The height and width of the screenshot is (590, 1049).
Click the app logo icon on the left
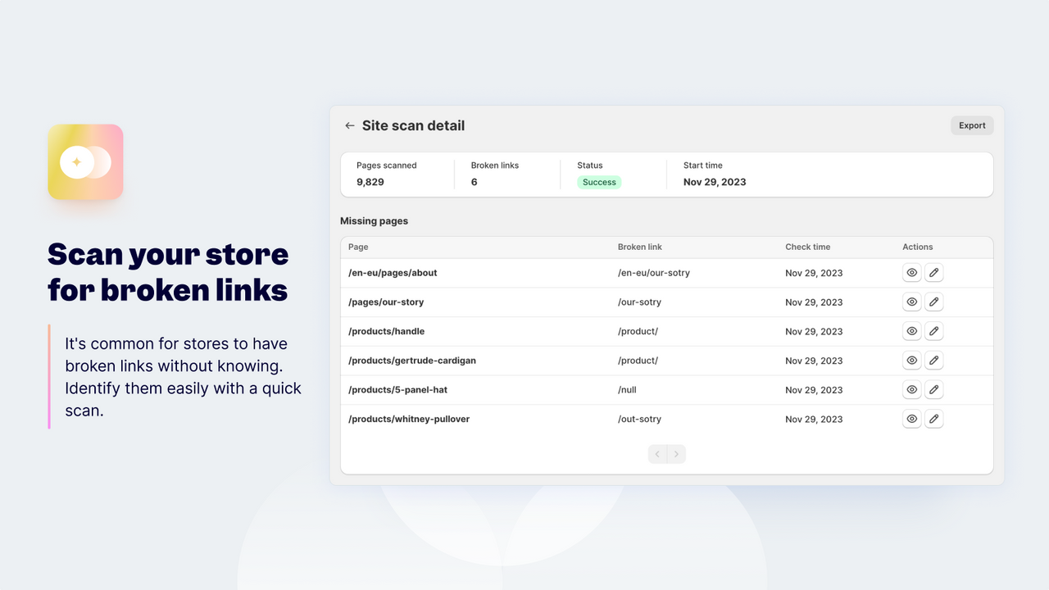pos(85,161)
